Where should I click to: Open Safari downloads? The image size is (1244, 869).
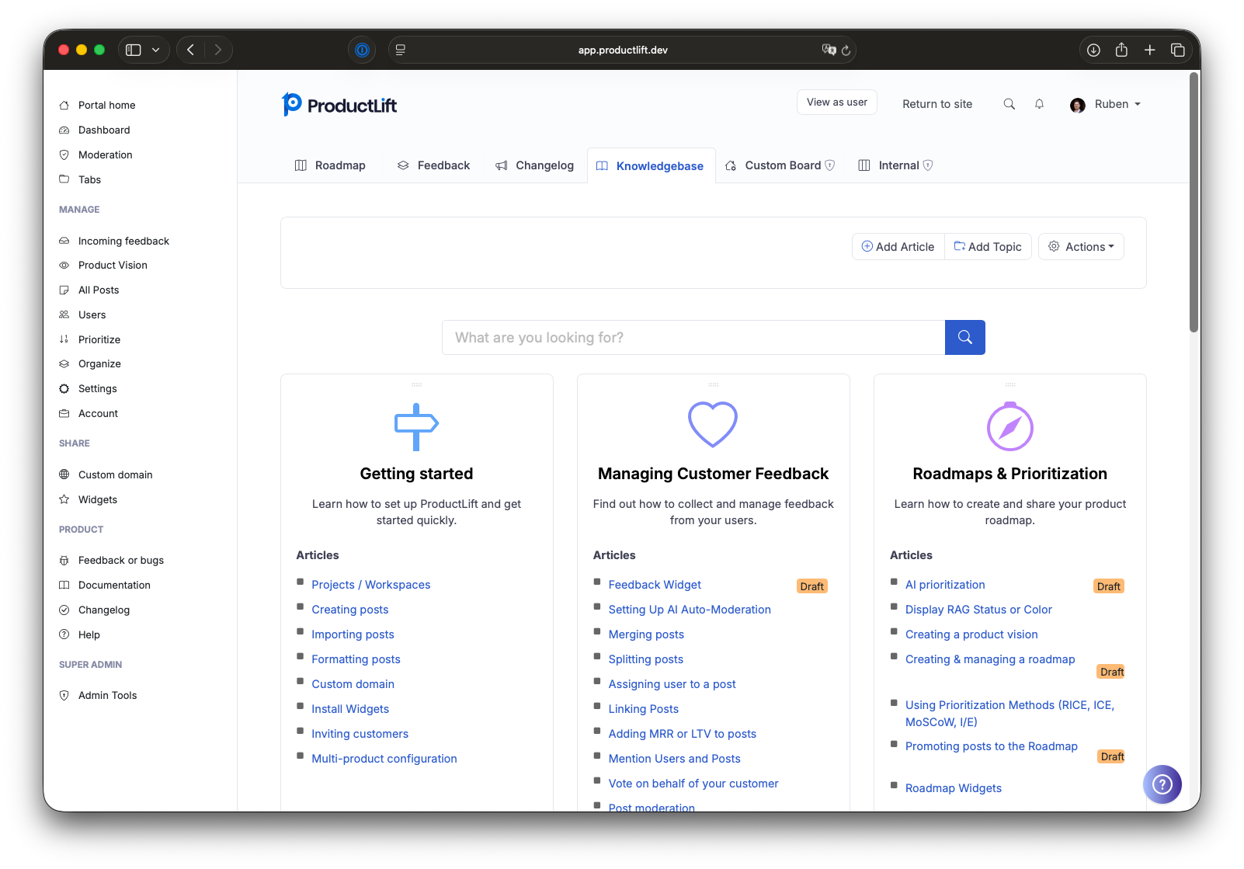(x=1093, y=50)
